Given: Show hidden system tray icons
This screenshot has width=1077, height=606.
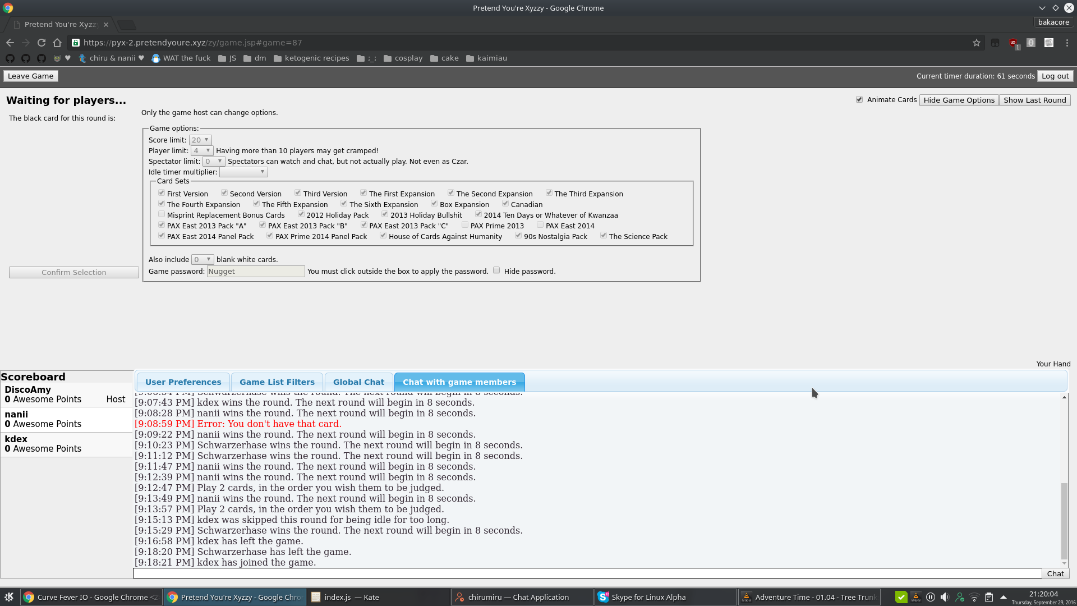Looking at the screenshot, I should [x=1003, y=597].
